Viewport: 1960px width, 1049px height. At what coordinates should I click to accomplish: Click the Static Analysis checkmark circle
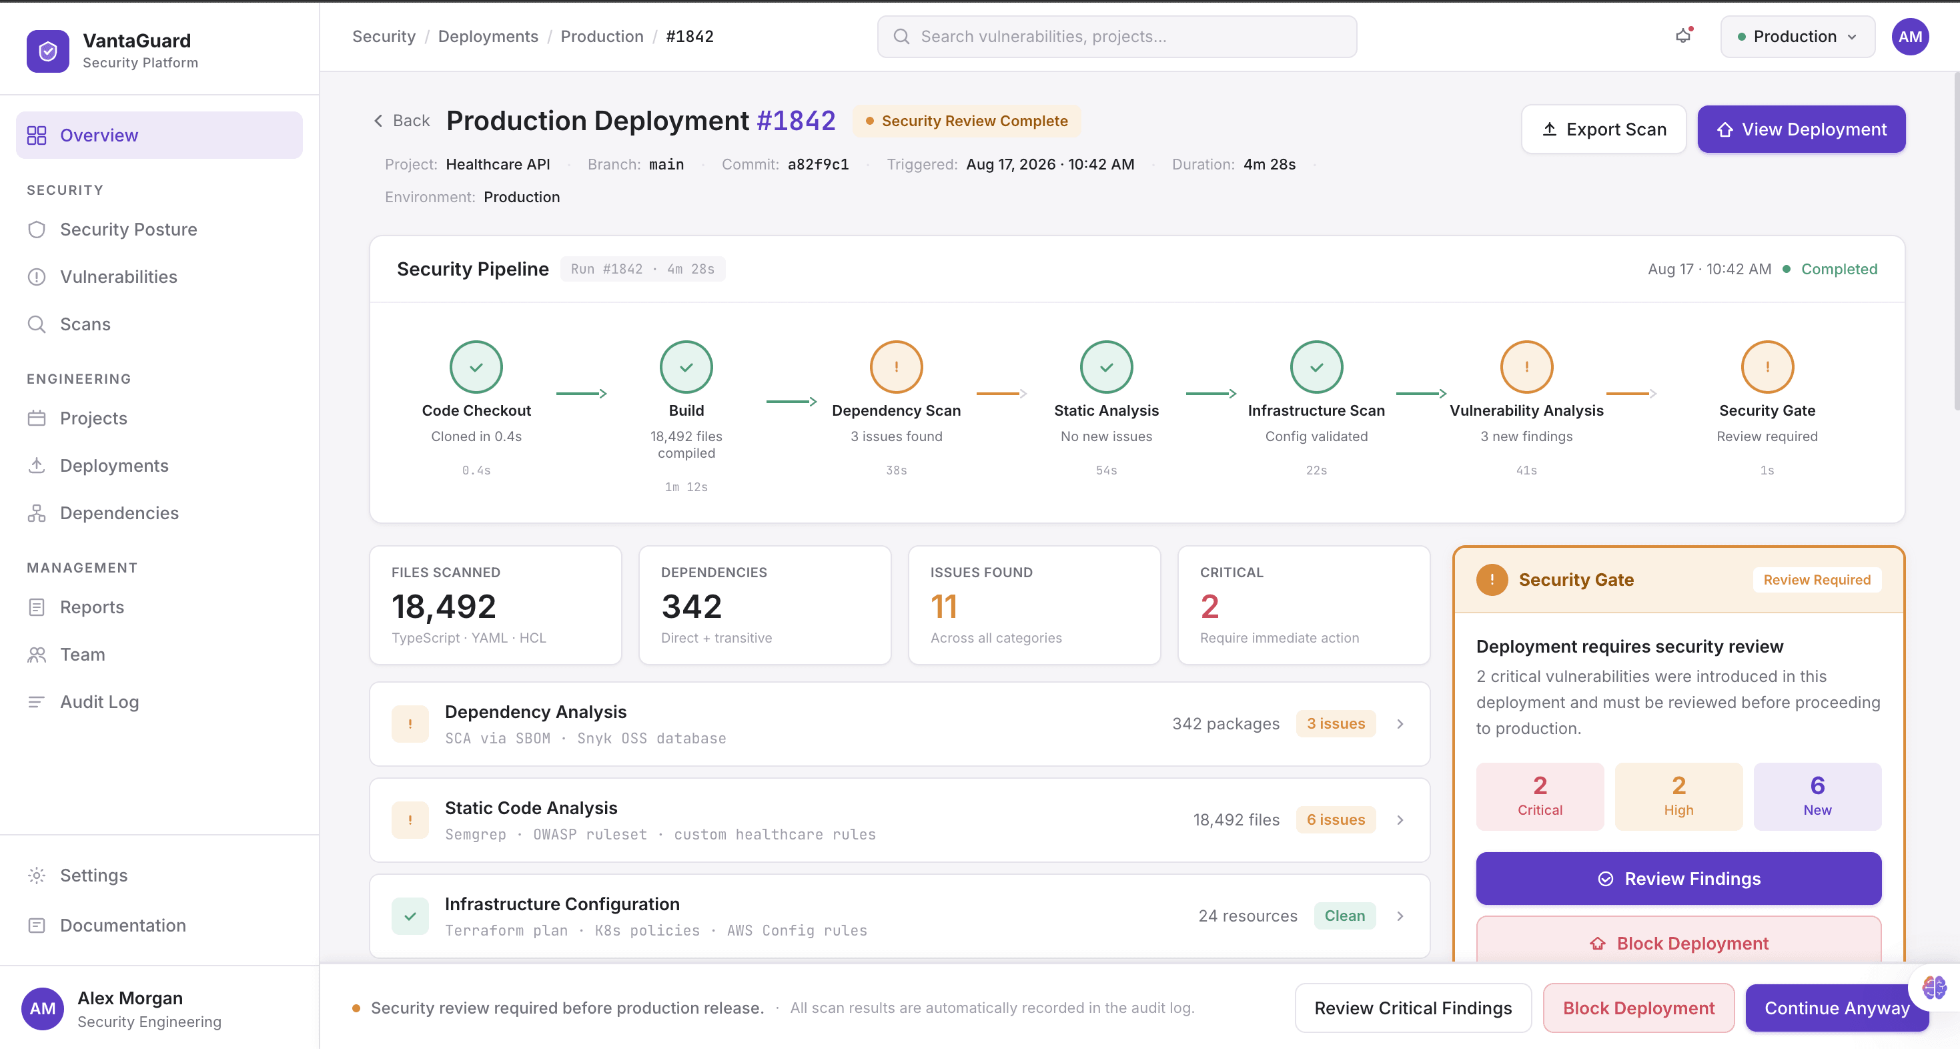(x=1106, y=367)
